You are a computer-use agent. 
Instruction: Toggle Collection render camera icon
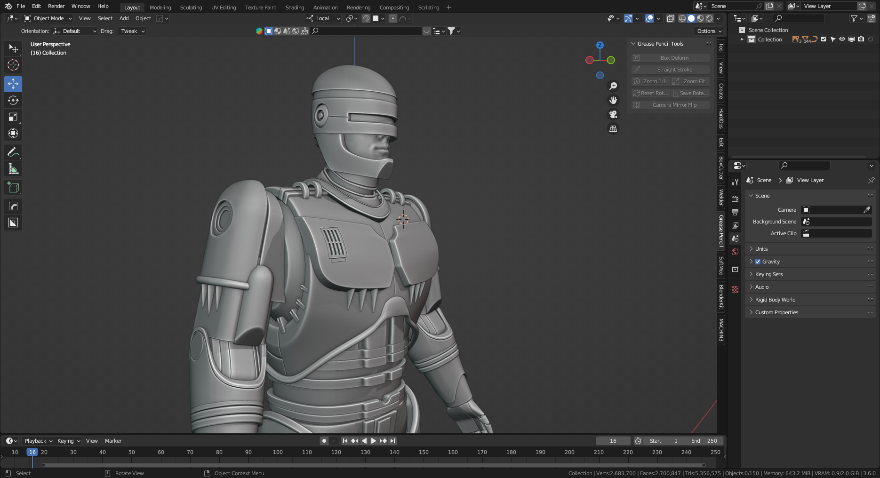tap(861, 40)
